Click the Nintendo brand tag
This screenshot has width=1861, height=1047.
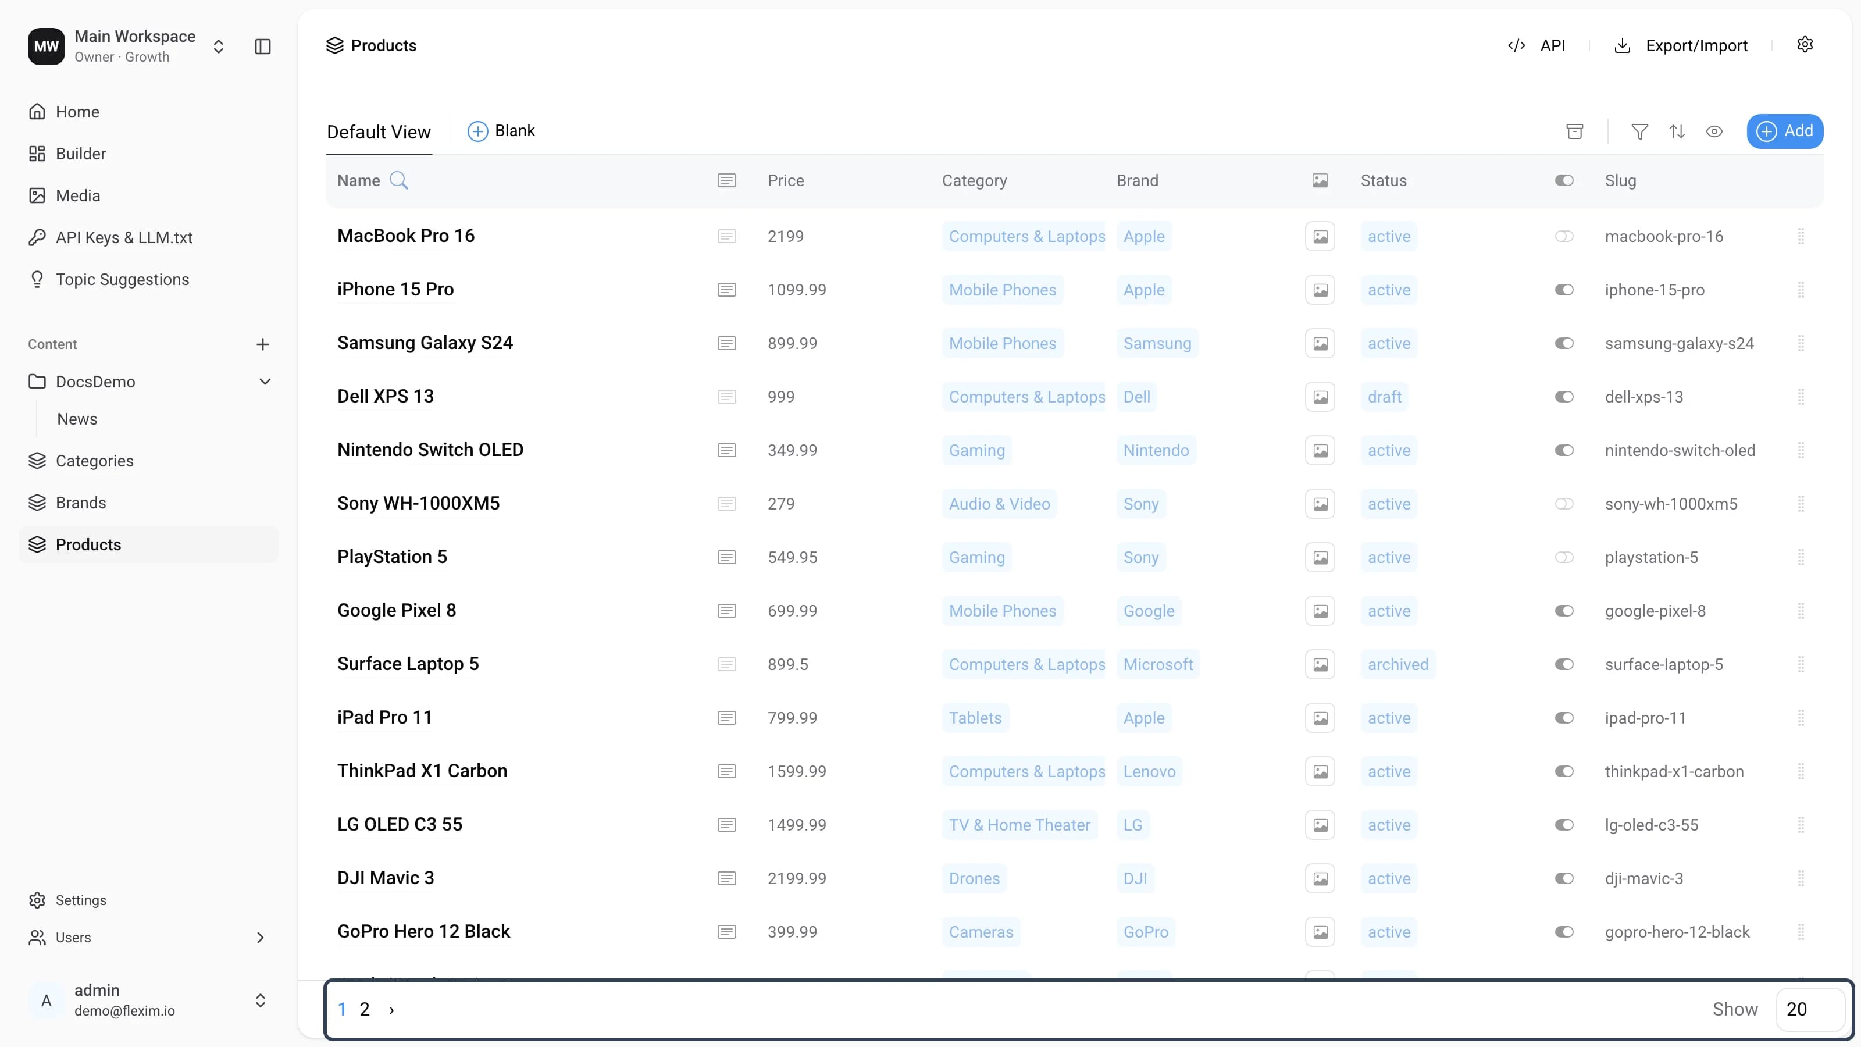click(x=1156, y=450)
